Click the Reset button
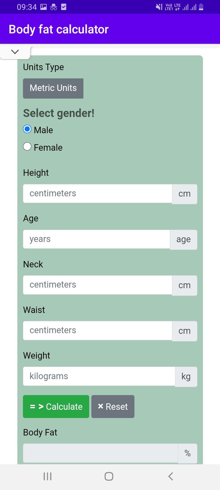The height and width of the screenshot is (490, 220). click(113, 407)
